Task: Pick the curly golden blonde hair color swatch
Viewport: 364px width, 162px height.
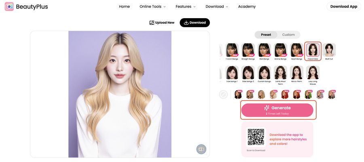Action: click(261, 95)
